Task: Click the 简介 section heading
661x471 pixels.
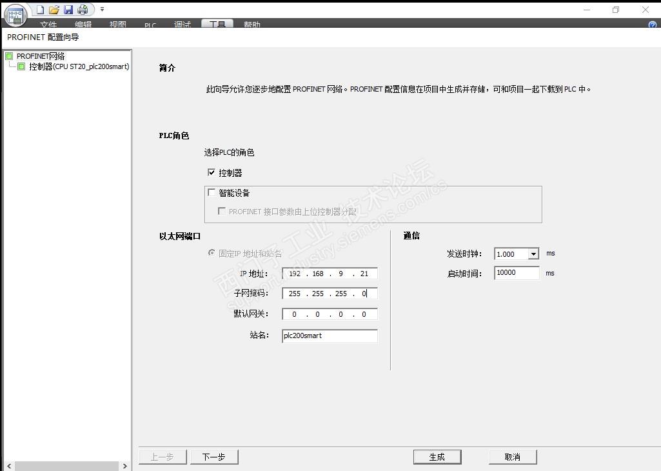Action: point(167,68)
